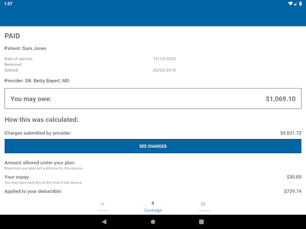Viewport: 306px width, 229px height.
Task: Open the Contact tab label
Action: pos(203,211)
